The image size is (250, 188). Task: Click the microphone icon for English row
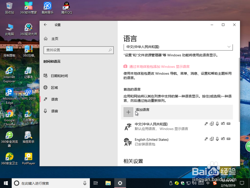[x=217, y=139]
